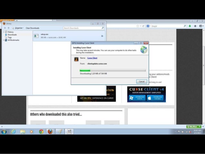
Task: Reload the page in Firefox
Action: point(143,26)
